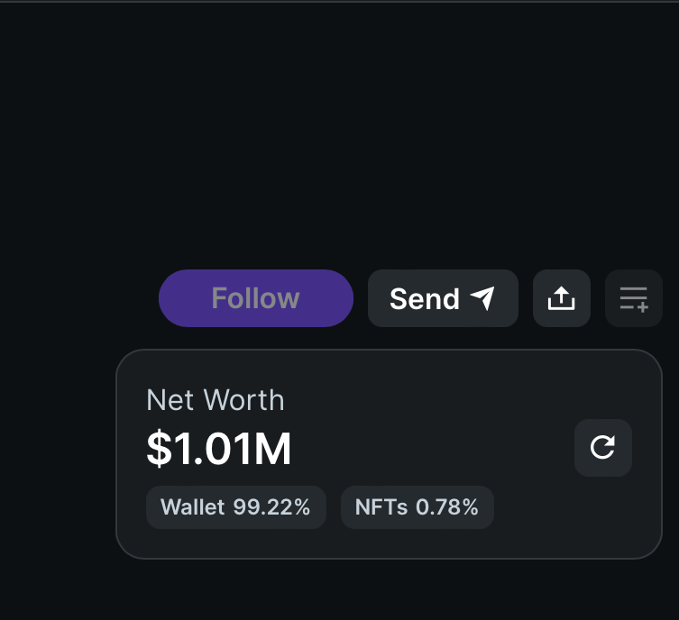The image size is (679, 620).
Task: Select the NFTs 0.78% chip
Action: [x=417, y=507]
